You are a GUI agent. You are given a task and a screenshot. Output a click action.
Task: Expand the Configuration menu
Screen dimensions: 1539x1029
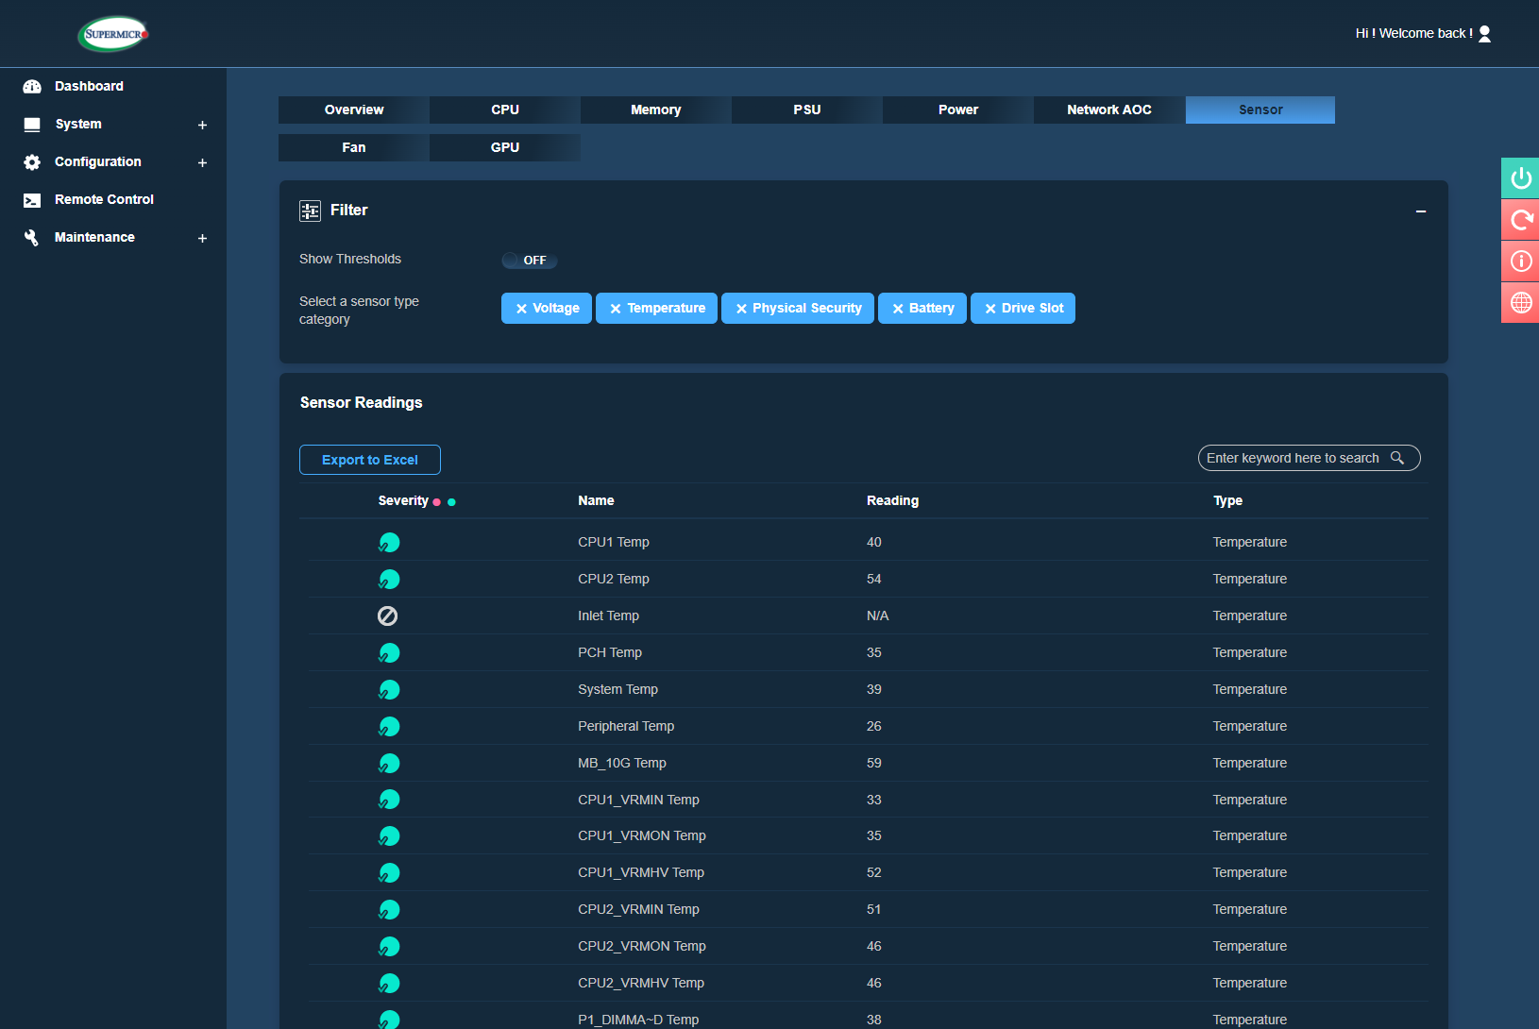[202, 162]
